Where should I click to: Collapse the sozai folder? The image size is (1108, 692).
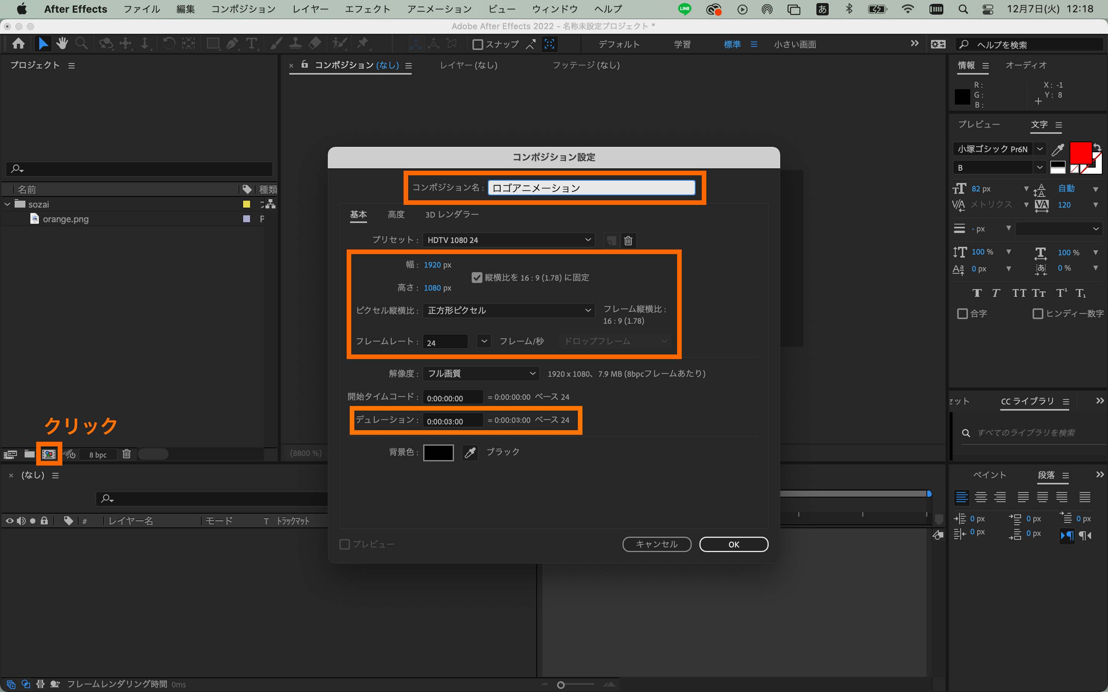[x=7, y=204]
